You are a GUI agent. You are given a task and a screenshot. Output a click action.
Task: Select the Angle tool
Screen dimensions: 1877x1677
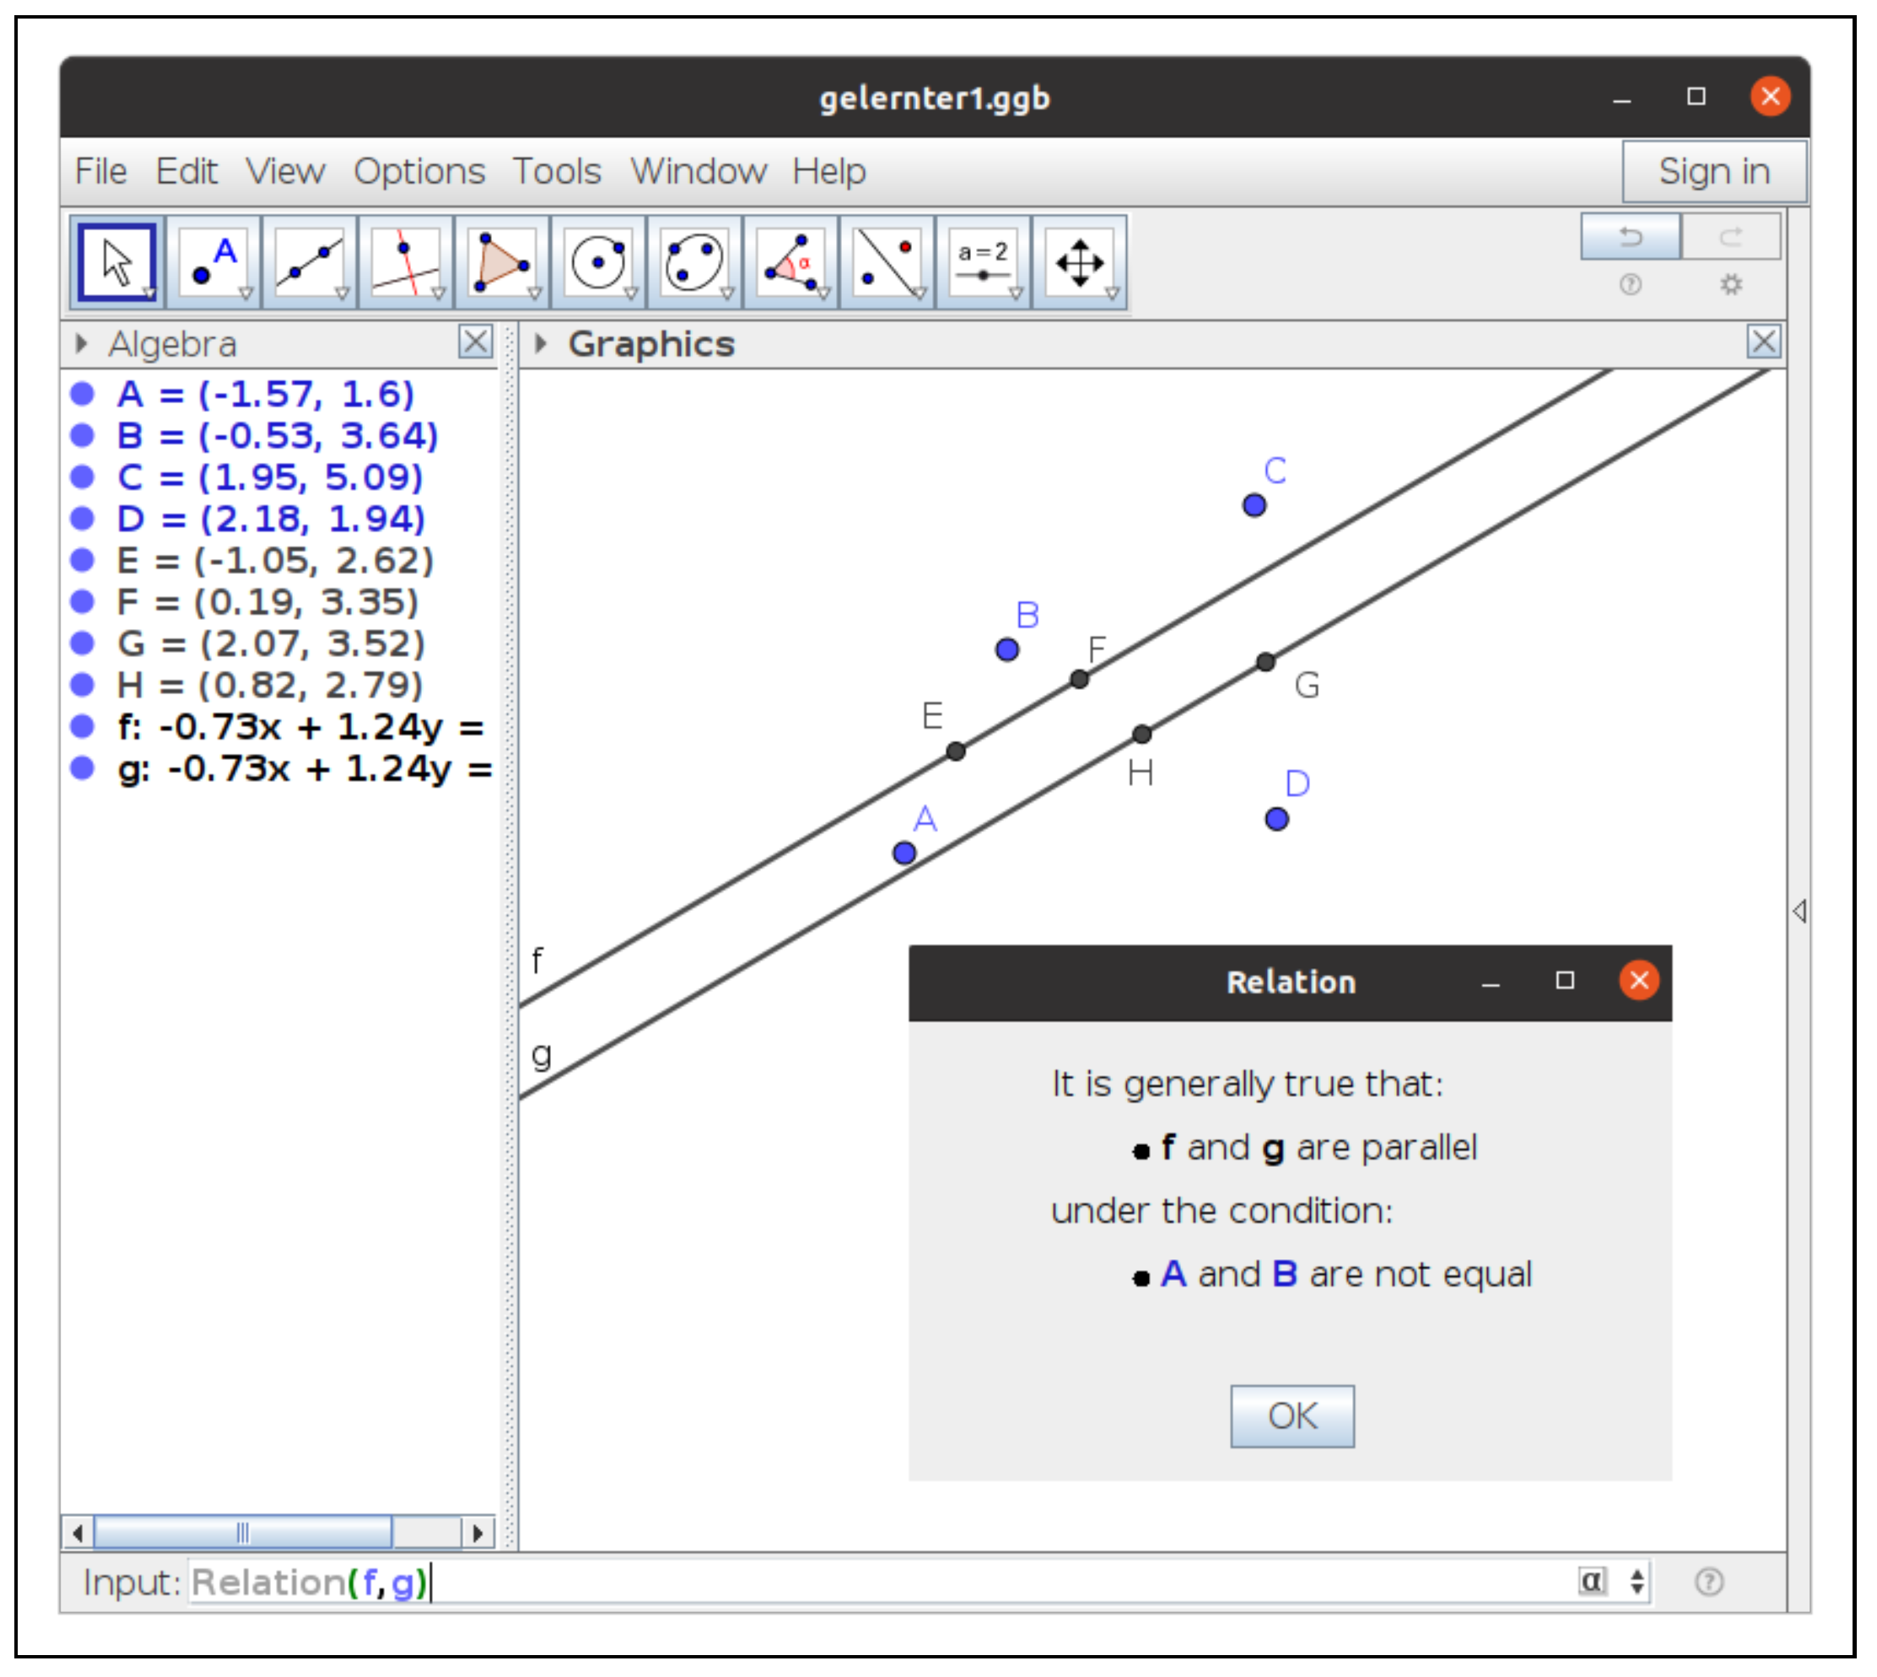790,262
